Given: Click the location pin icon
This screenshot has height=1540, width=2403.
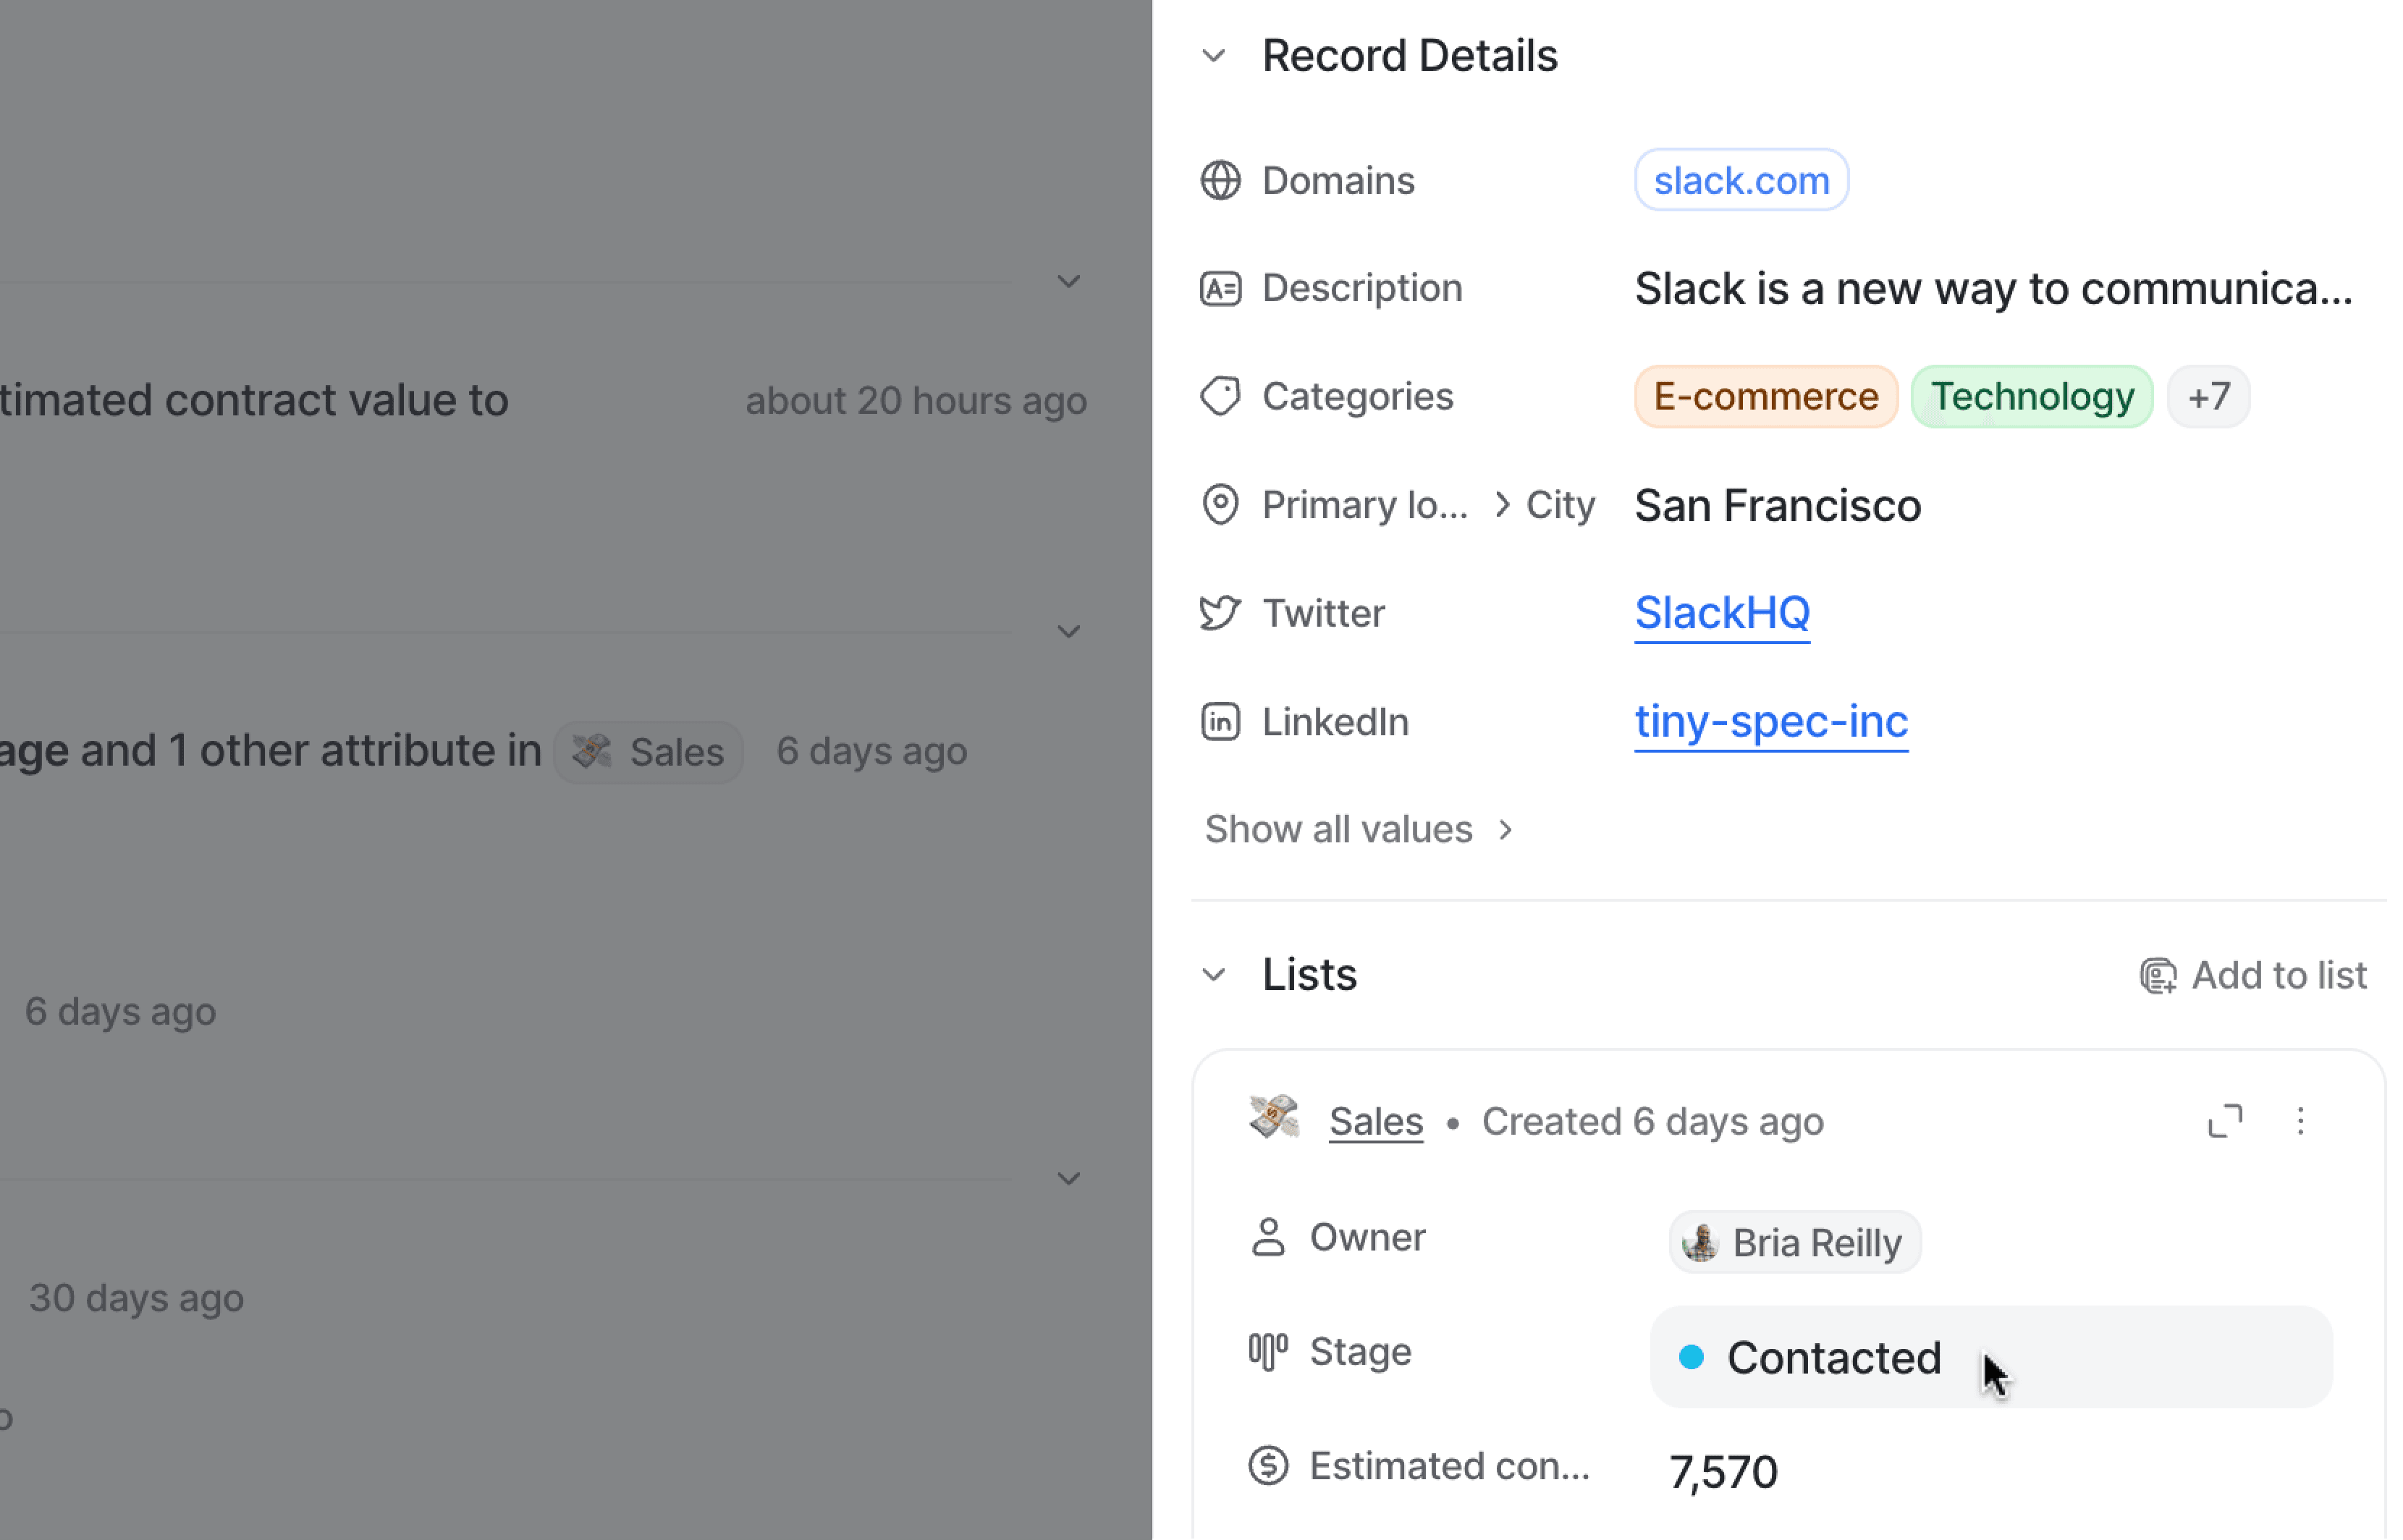Looking at the screenshot, I should click(x=1220, y=505).
